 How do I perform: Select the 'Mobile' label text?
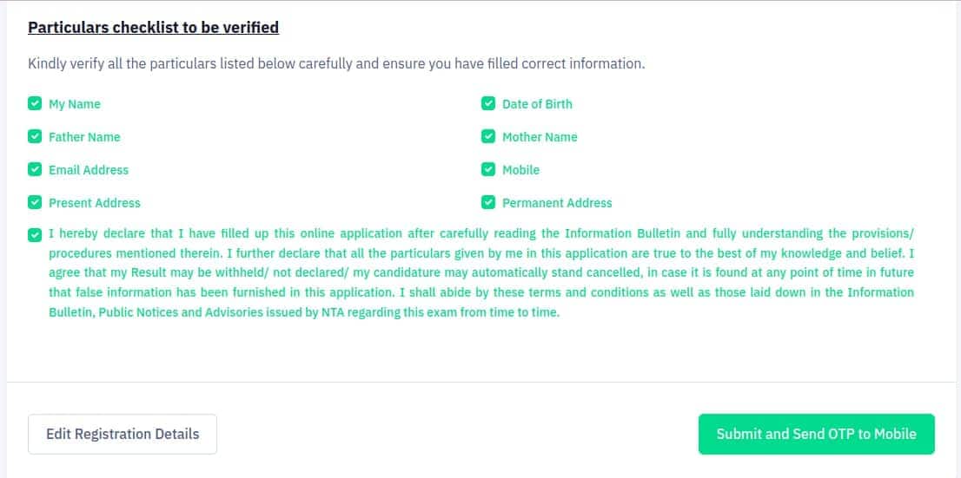[521, 170]
